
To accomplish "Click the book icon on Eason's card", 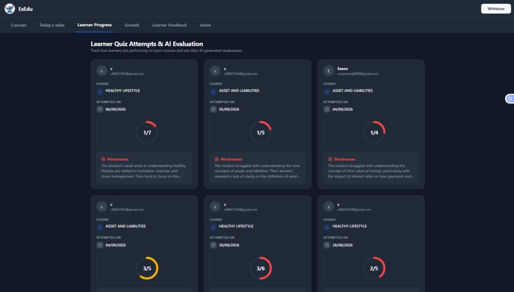I will point(327,91).
